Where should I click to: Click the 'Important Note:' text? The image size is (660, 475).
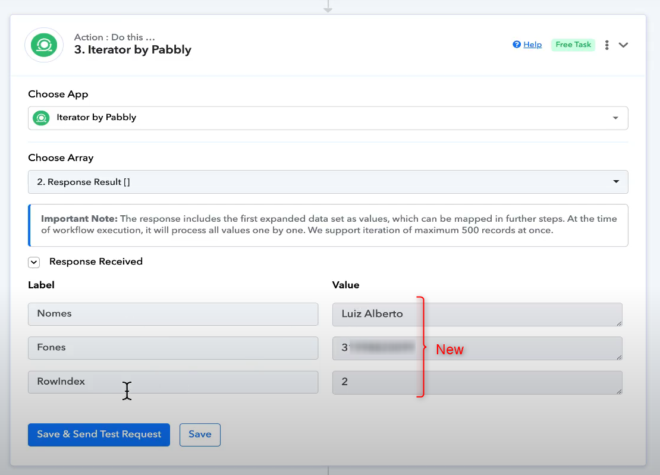(x=79, y=219)
